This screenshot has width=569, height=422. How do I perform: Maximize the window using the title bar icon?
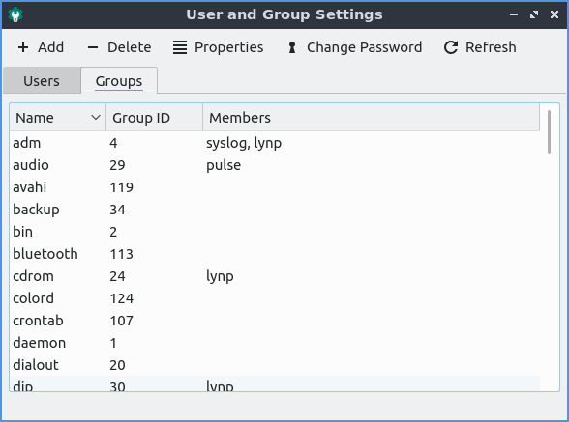click(x=534, y=14)
